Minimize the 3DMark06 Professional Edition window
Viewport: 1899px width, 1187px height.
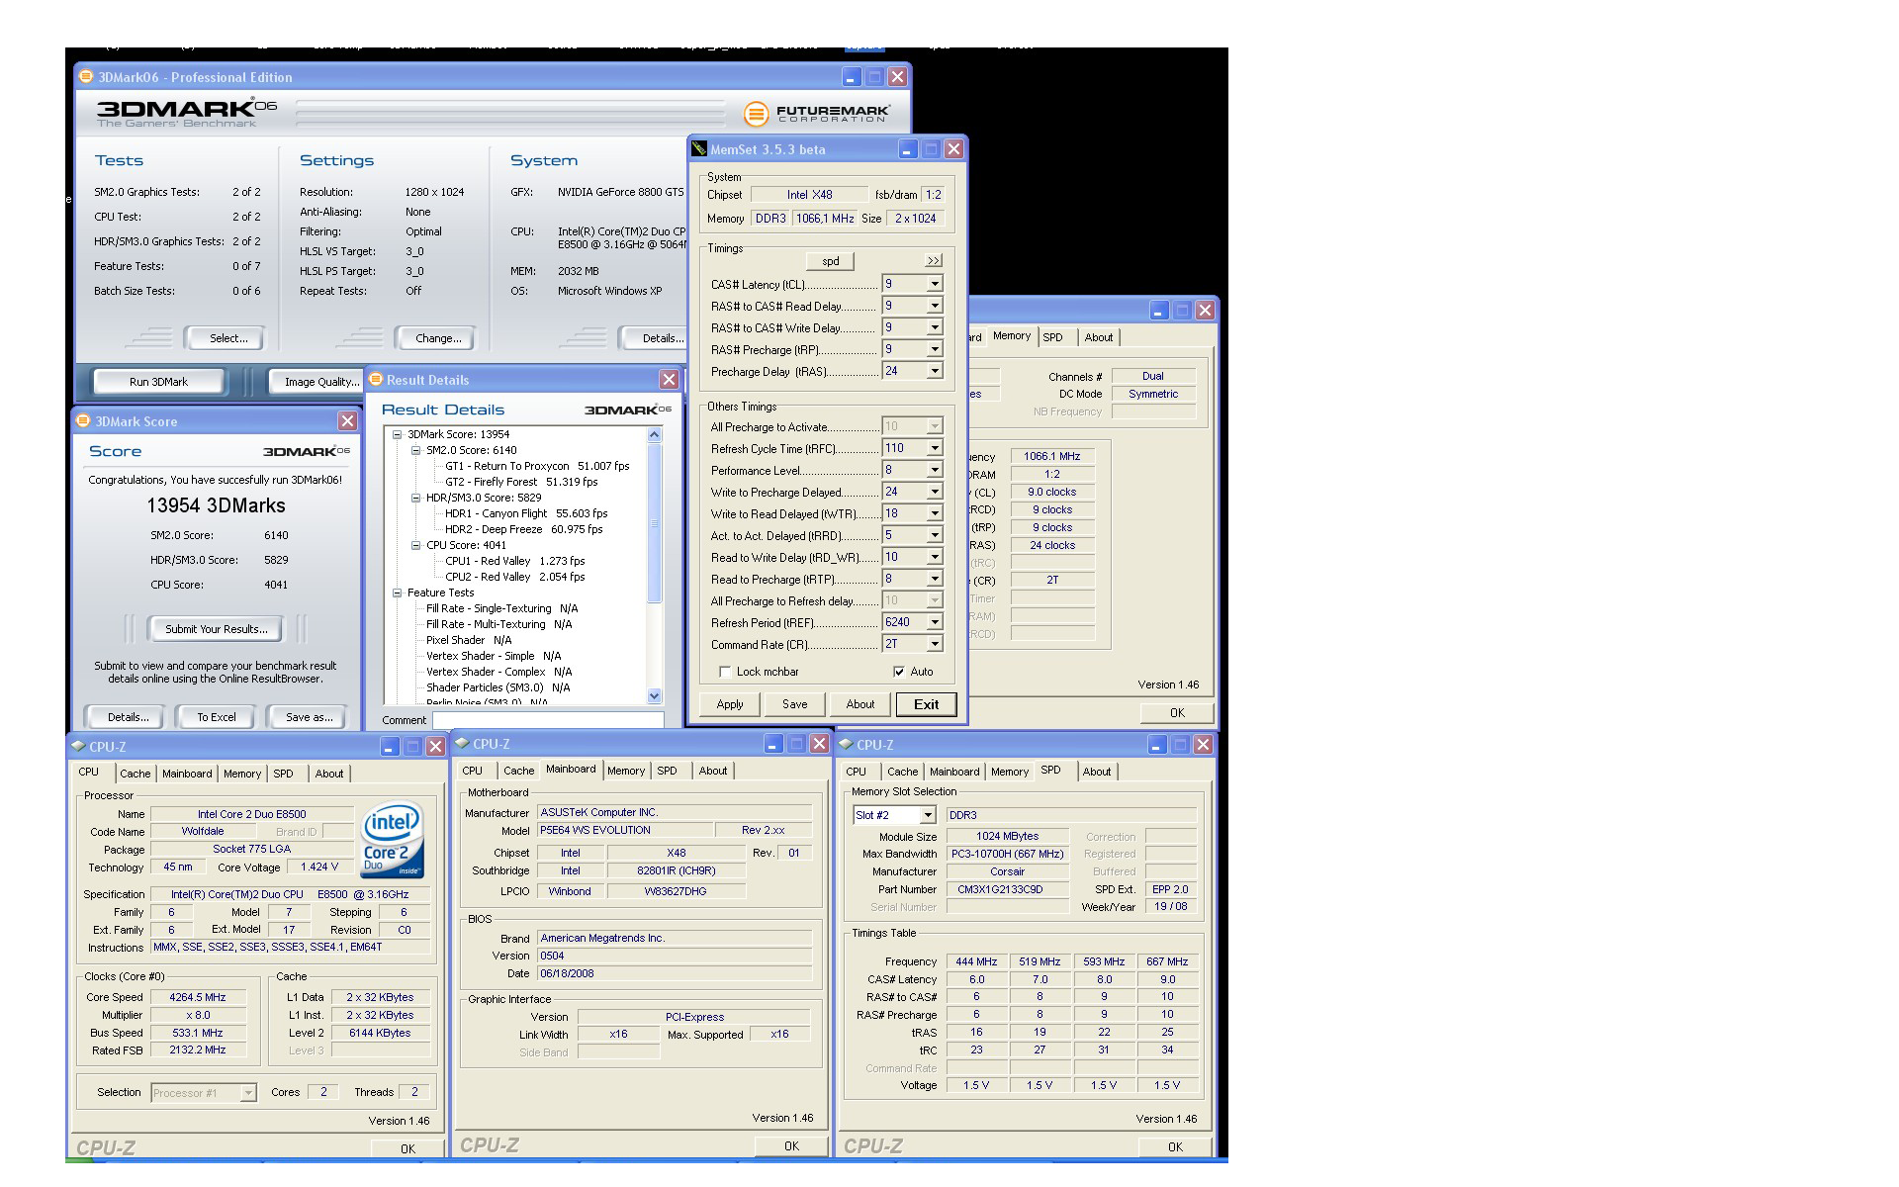point(852,76)
